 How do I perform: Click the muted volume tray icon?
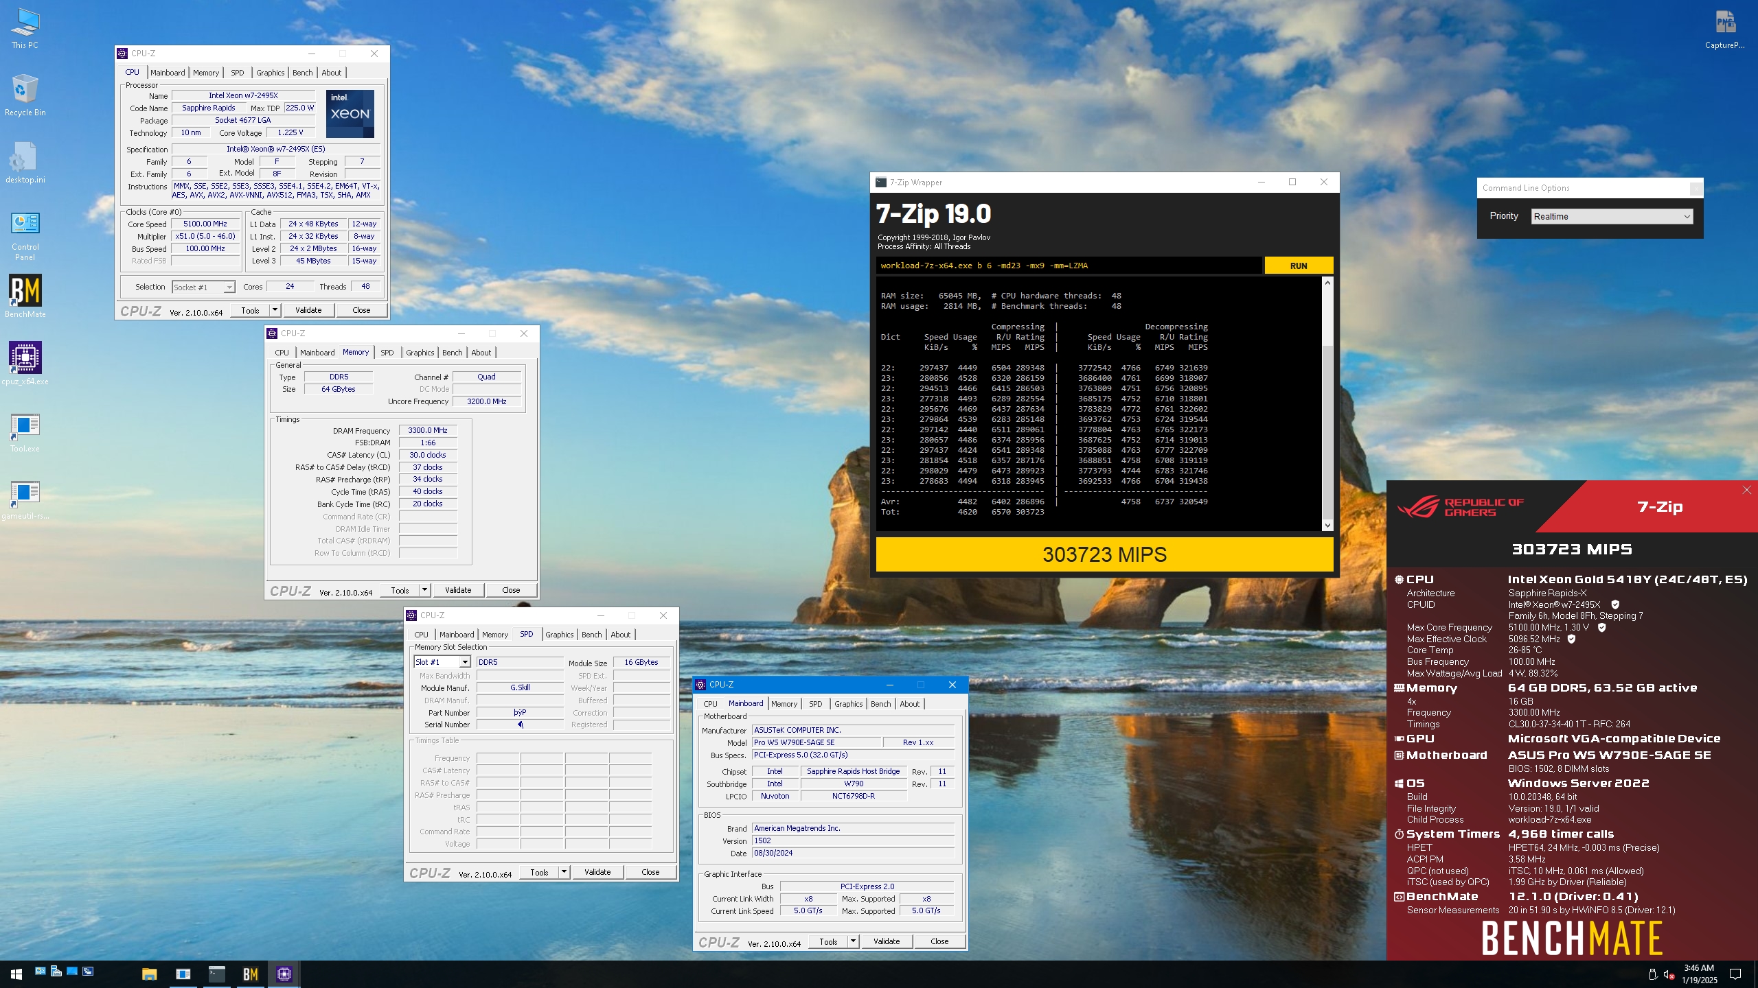tap(1668, 974)
